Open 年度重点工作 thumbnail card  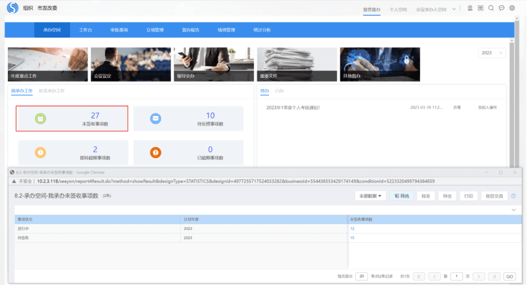pyautogui.click(x=48, y=65)
